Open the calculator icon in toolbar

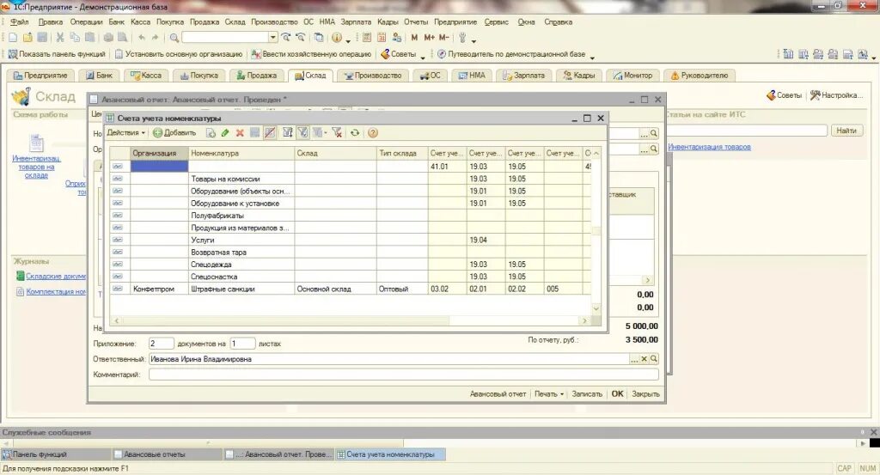point(367,38)
